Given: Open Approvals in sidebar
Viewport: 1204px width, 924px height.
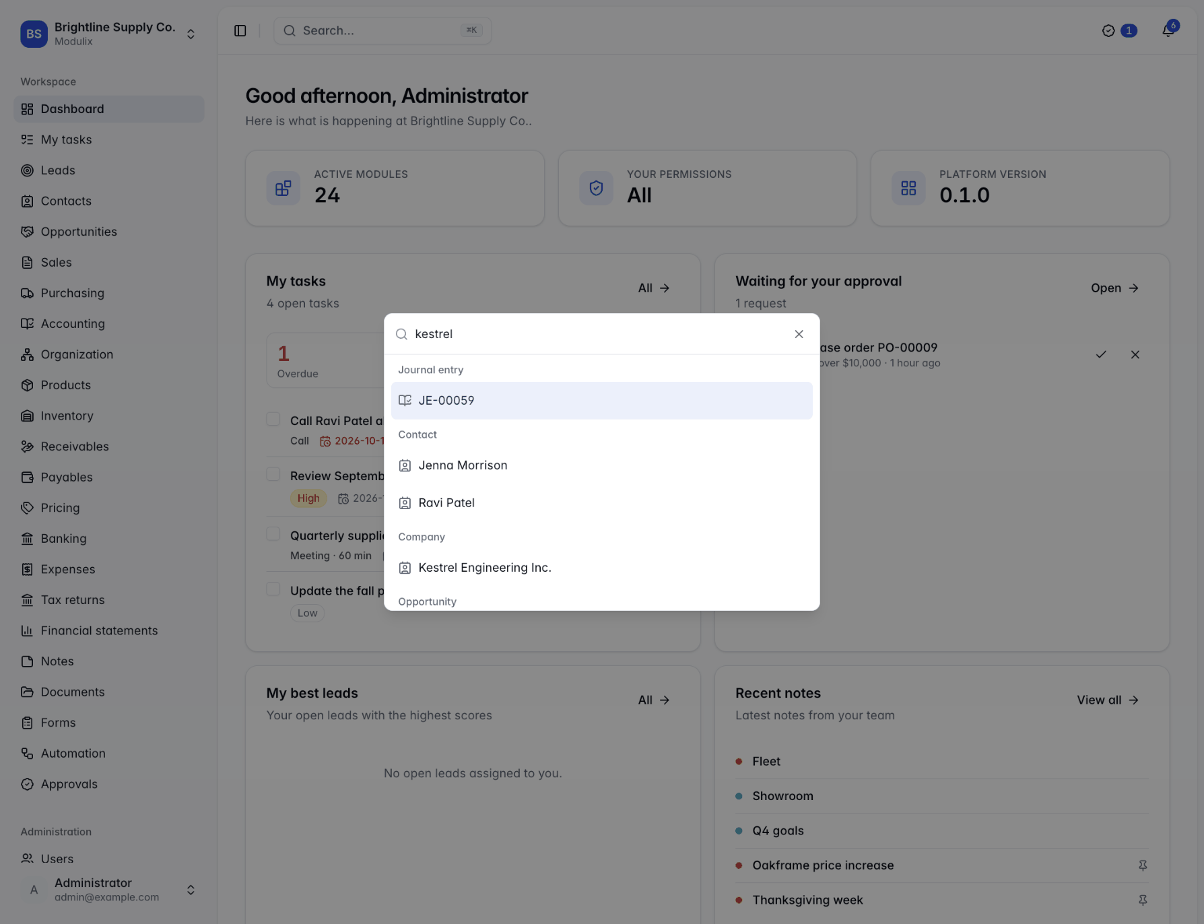Looking at the screenshot, I should [x=108, y=784].
